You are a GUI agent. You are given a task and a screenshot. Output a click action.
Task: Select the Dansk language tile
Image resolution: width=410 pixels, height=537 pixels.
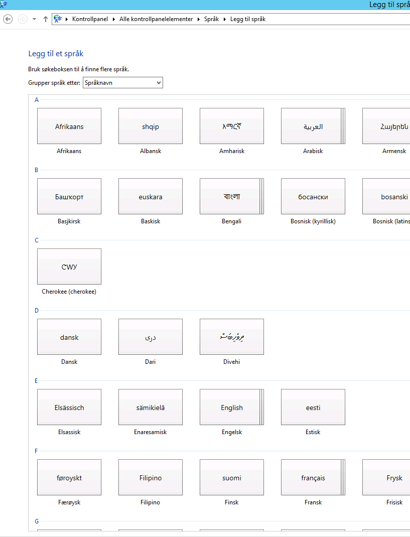(x=69, y=337)
